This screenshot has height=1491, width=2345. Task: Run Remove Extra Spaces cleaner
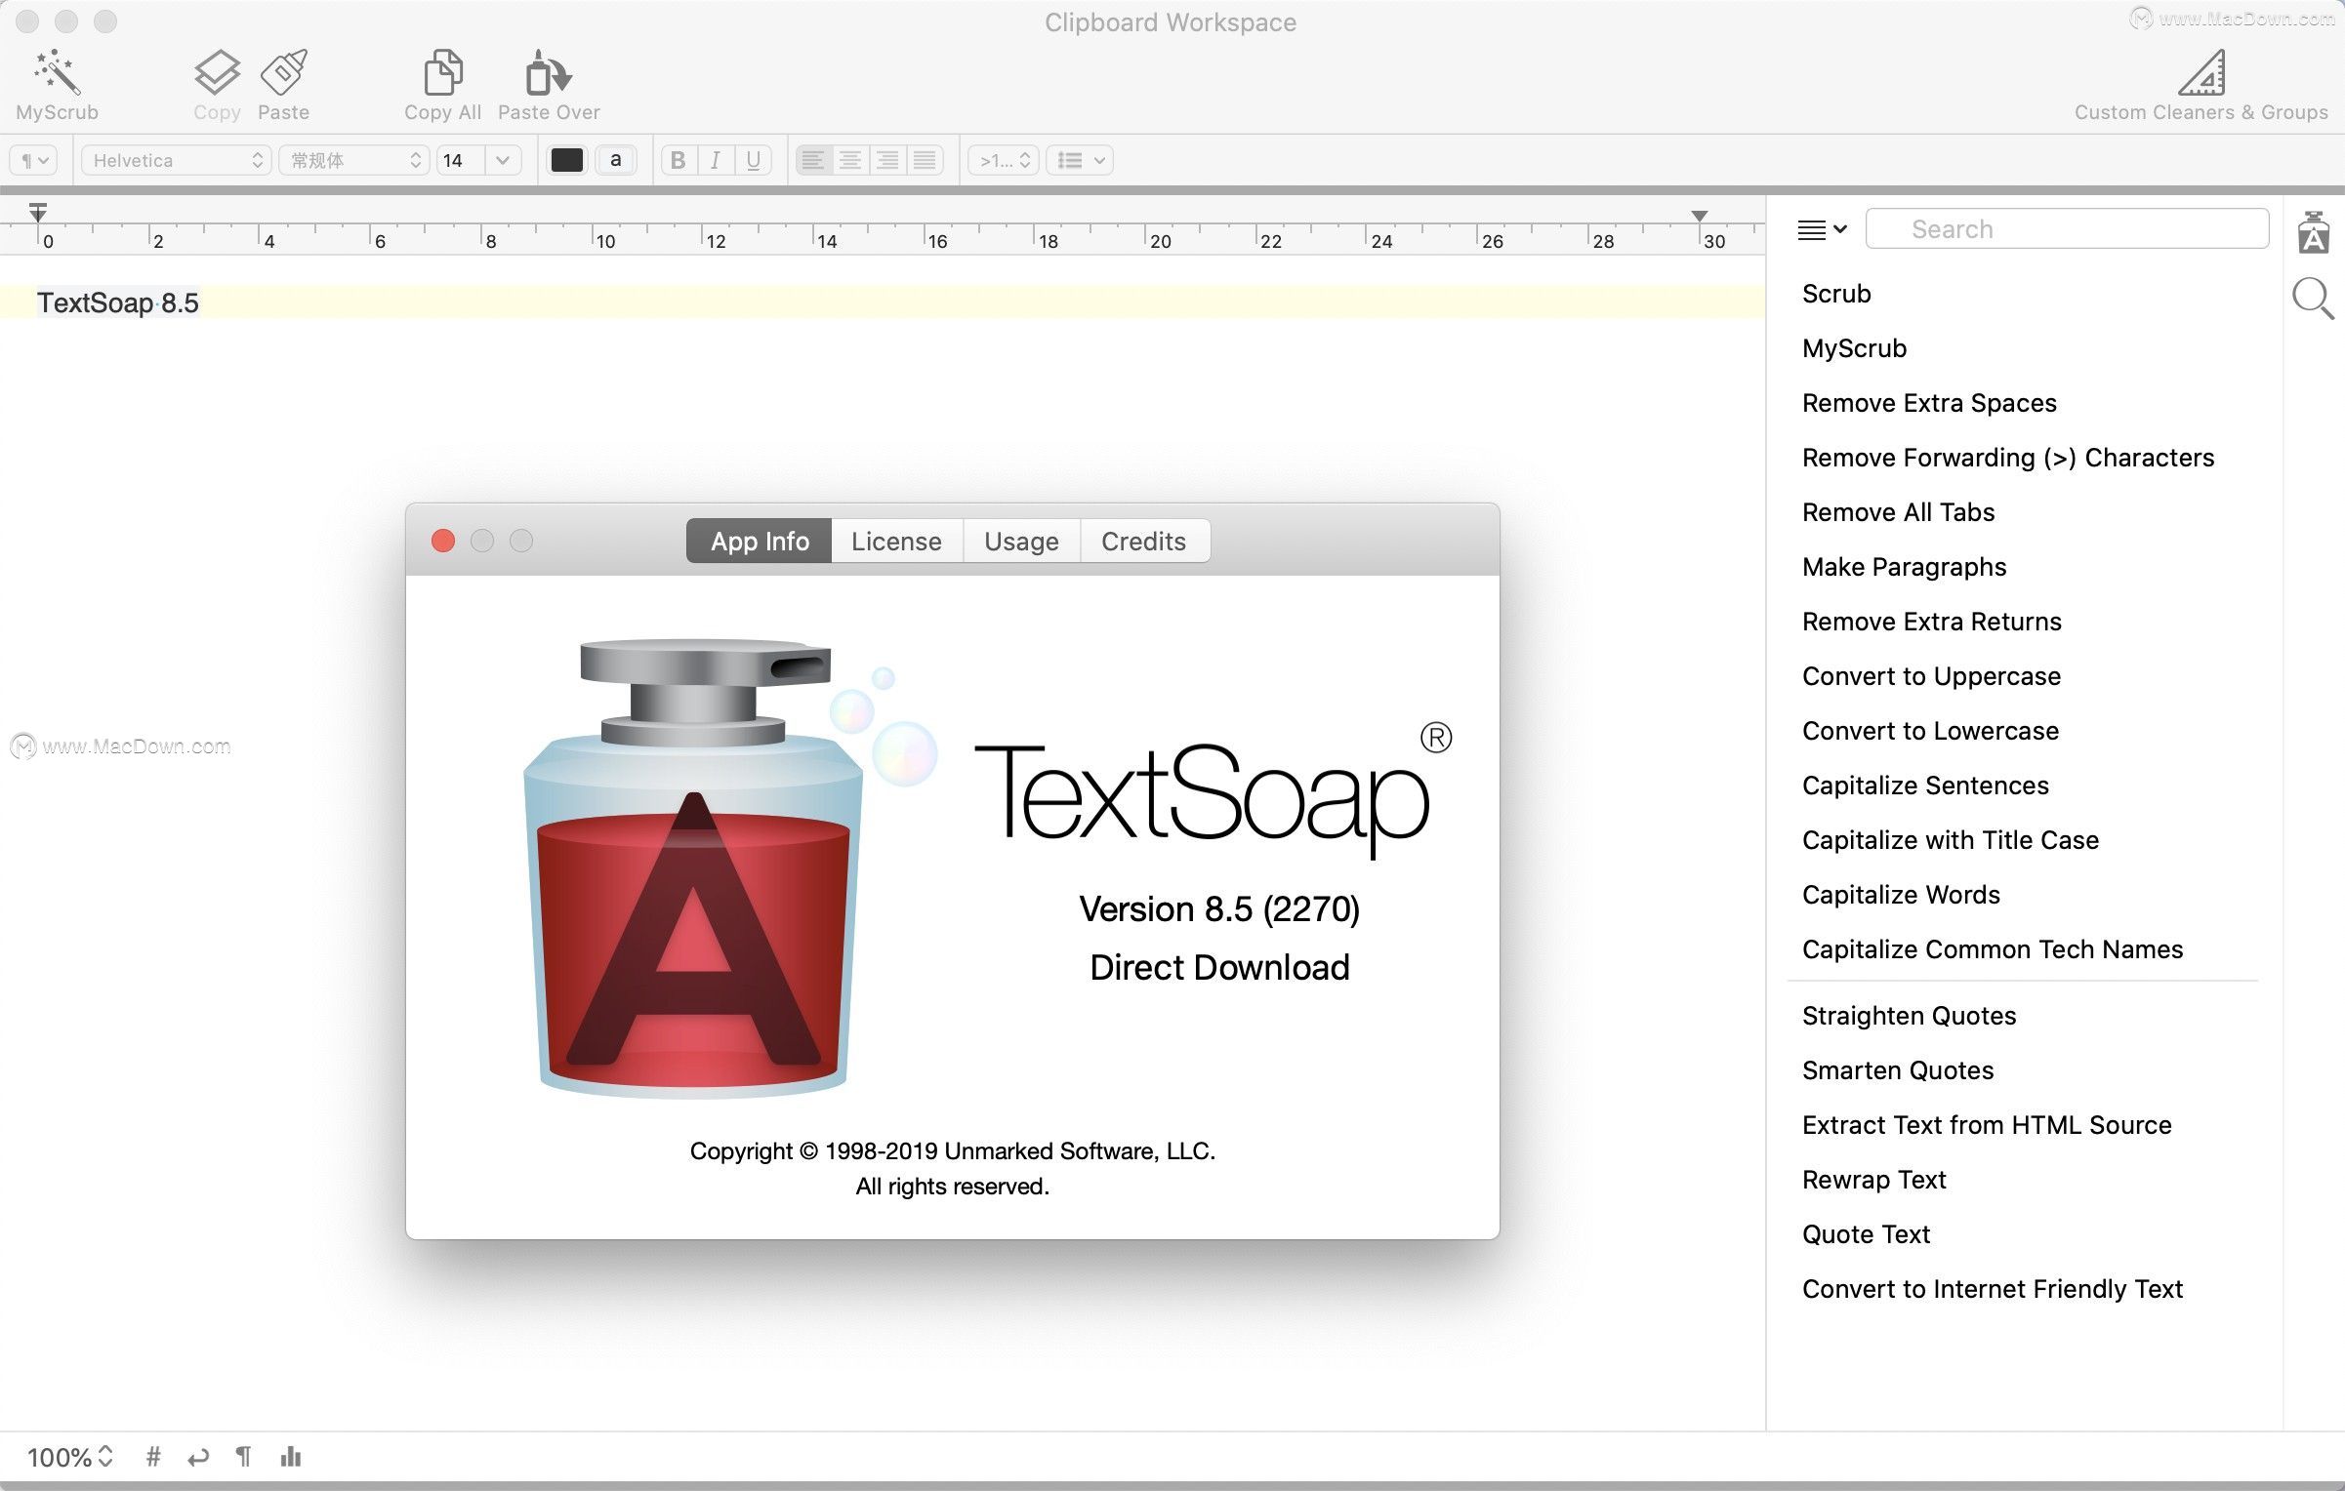pyautogui.click(x=1929, y=403)
